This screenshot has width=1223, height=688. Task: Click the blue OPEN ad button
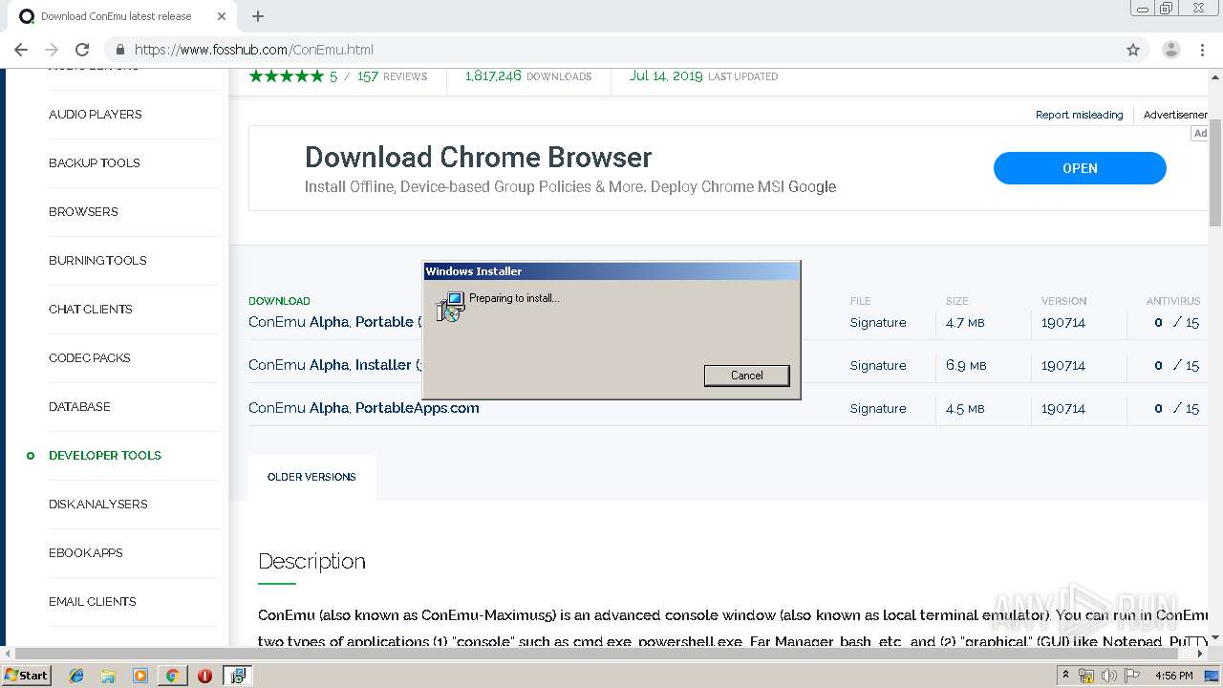tap(1080, 168)
